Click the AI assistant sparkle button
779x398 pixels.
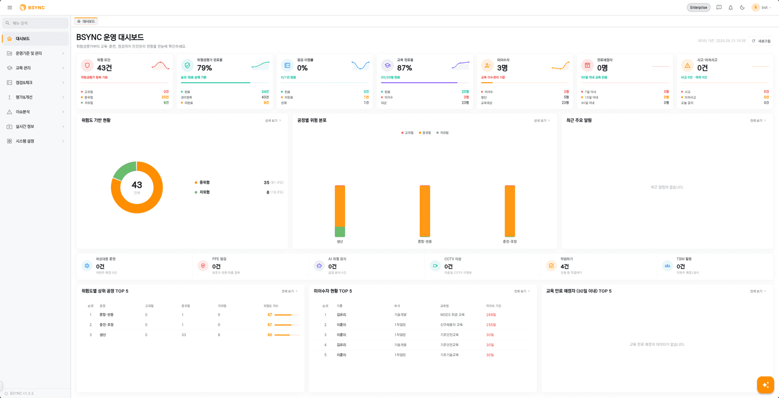pyautogui.click(x=765, y=385)
